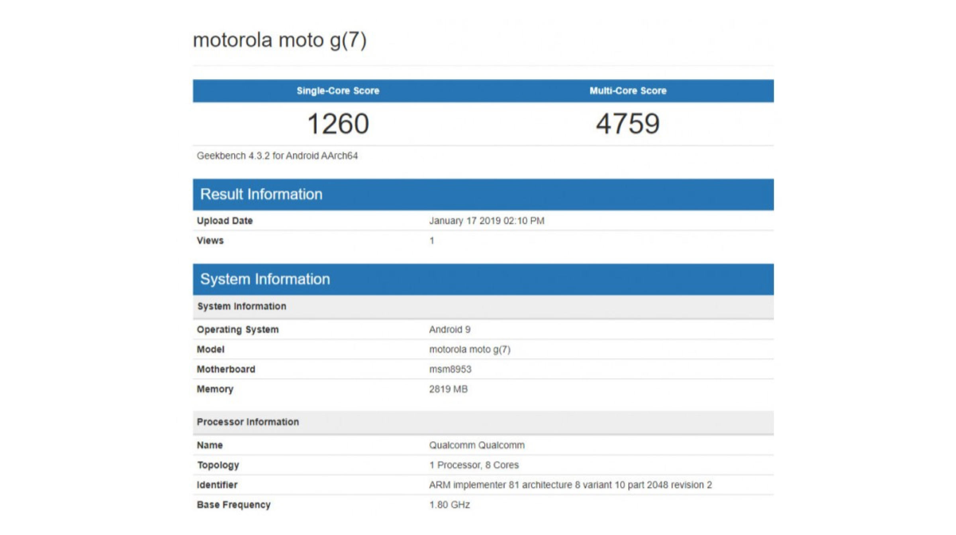This screenshot has height=535, width=956.
Task: Click the Views row label
Action: tap(210, 240)
